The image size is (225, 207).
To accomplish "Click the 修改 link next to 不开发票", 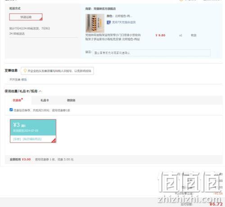I will [x=24, y=79].
